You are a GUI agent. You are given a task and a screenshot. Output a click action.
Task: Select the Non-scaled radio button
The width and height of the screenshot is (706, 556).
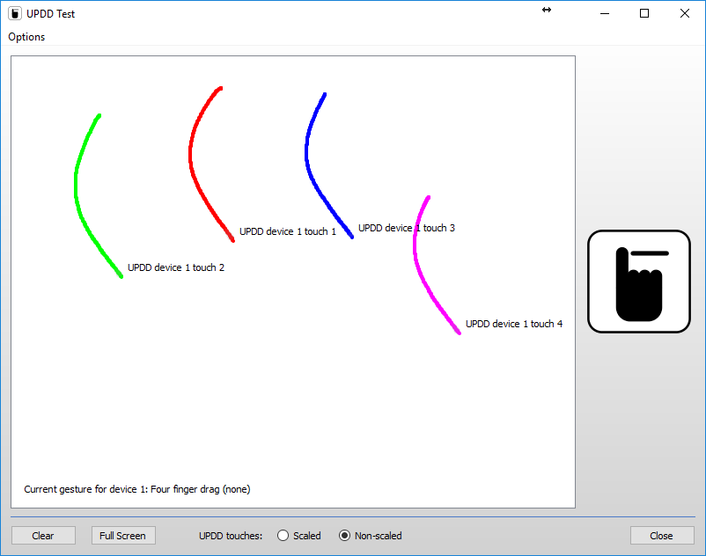click(370, 535)
